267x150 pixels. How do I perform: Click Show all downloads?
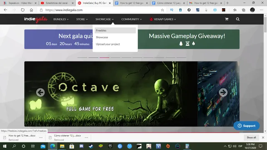pyautogui.click(x=251, y=138)
